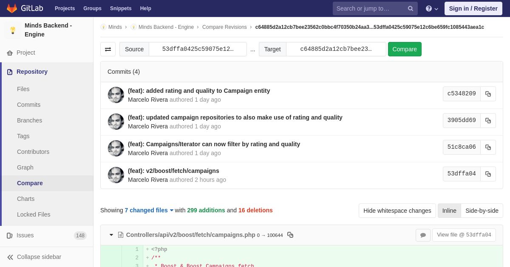Screen dimensions: 510x267
Task: Open Branches in repository sidebar
Action: 29,120
